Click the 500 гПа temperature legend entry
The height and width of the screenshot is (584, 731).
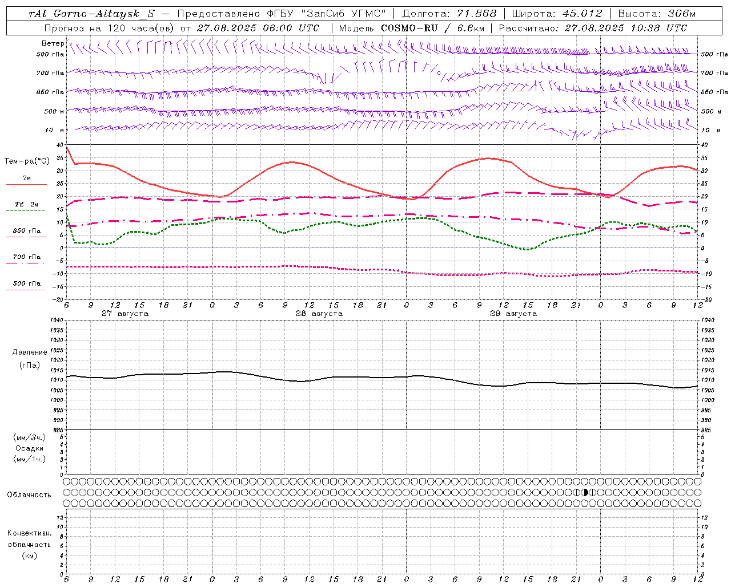26,283
